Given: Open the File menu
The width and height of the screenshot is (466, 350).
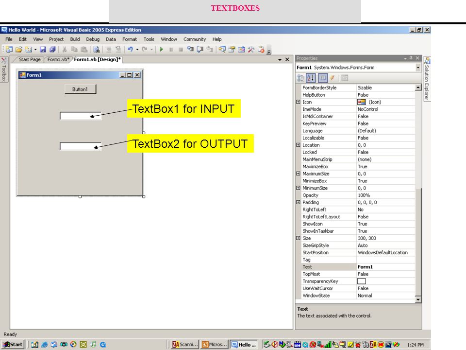Looking at the screenshot, I should 9,39.
